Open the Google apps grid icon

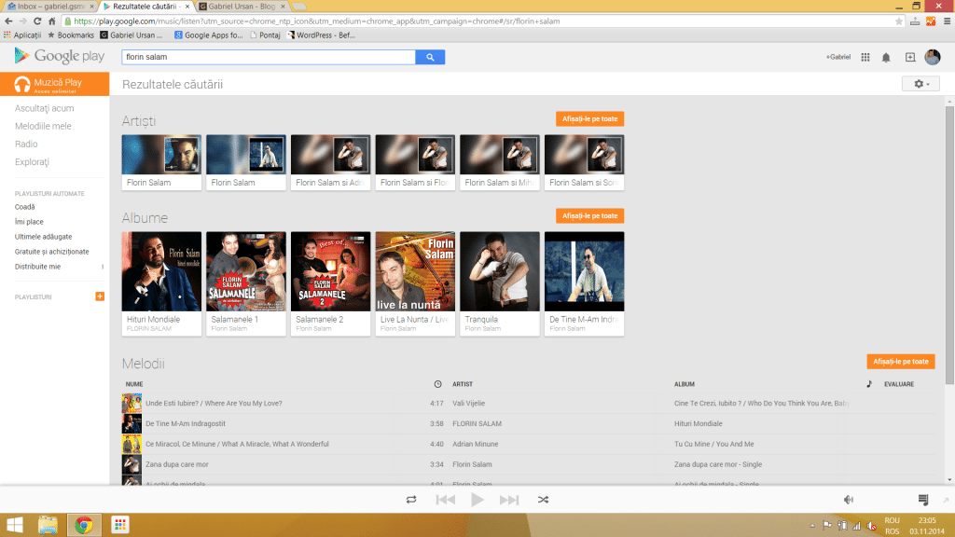coord(865,57)
